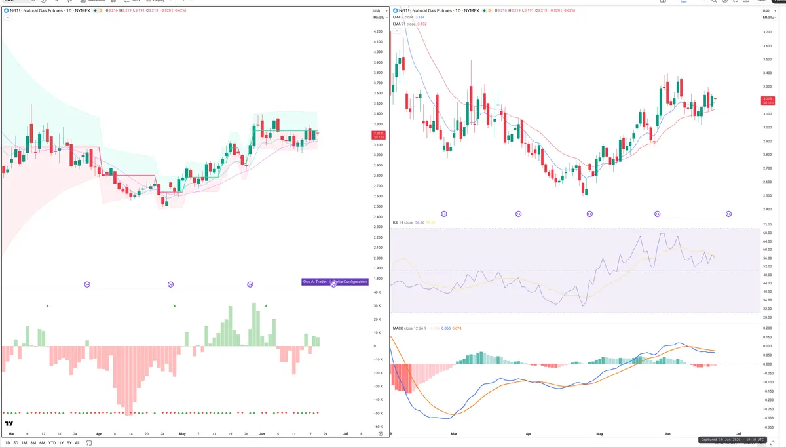Click left chart title Natural Gas Futures
The height and width of the screenshot is (447, 786).
click(45, 10)
